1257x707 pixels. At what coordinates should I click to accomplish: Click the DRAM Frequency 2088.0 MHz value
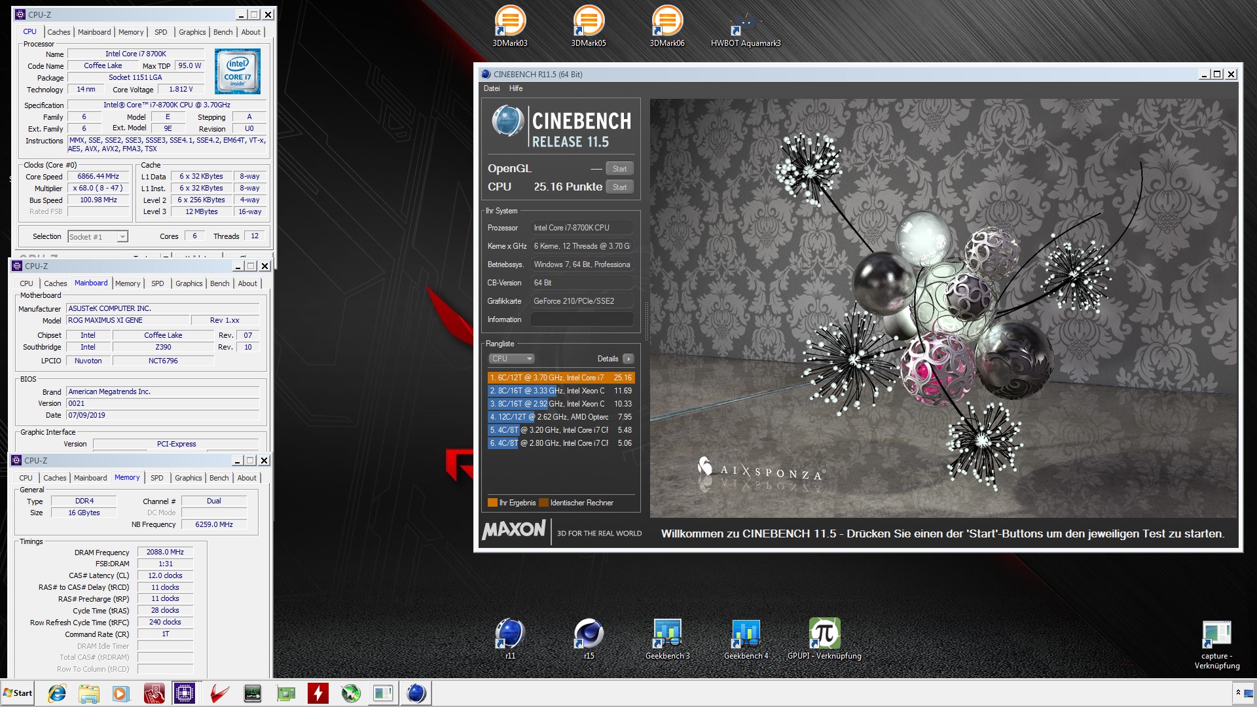click(165, 553)
